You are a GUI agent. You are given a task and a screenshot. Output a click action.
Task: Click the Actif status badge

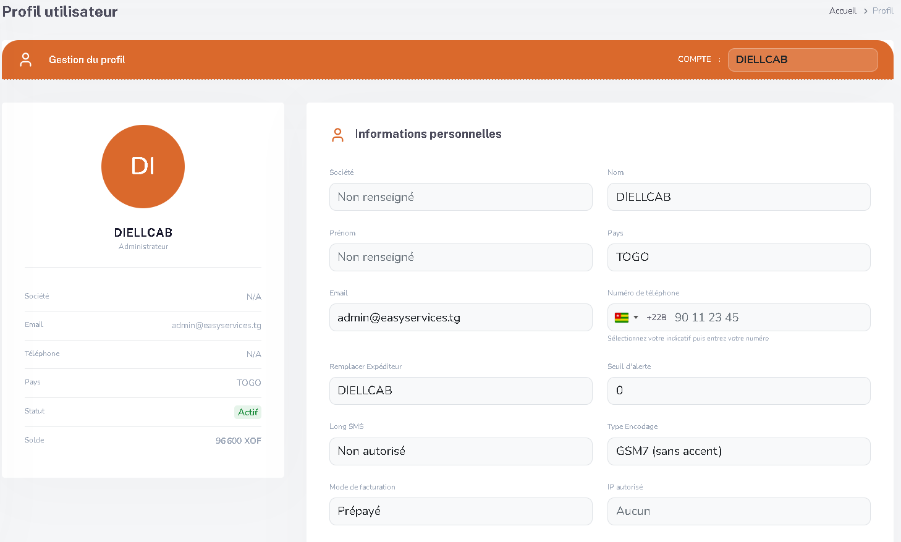[248, 412]
